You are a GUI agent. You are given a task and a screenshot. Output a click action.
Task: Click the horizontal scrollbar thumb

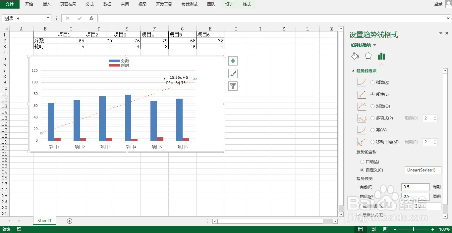[270, 221]
